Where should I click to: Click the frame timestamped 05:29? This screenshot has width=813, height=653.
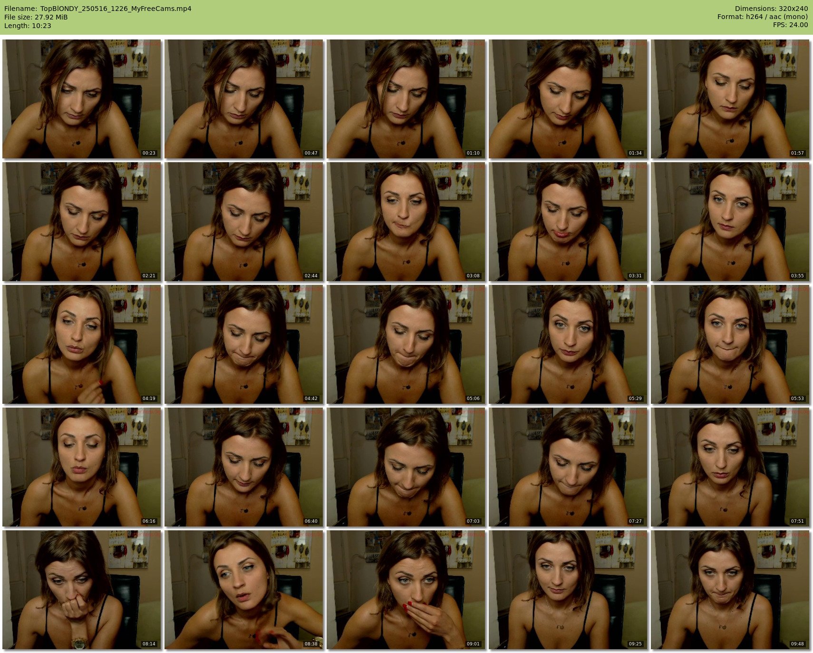(x=568, y=344)
